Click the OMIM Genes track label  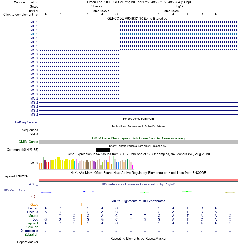point(28,142)
